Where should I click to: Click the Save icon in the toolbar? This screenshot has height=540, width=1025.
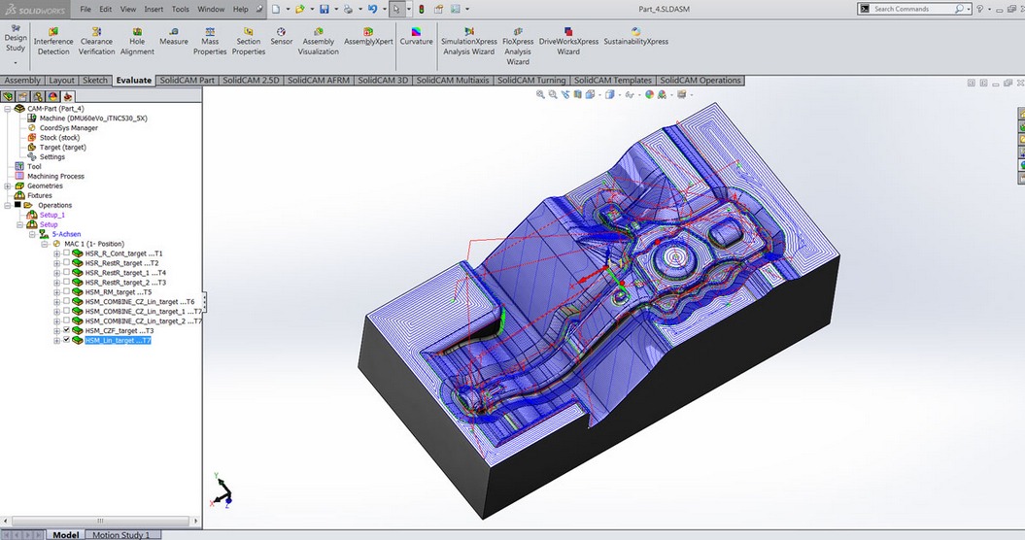324,9
